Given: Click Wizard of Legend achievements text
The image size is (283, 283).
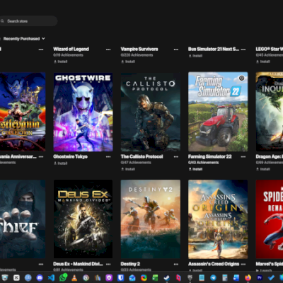Looking at the screenshot, I should [x=69, y=55].
